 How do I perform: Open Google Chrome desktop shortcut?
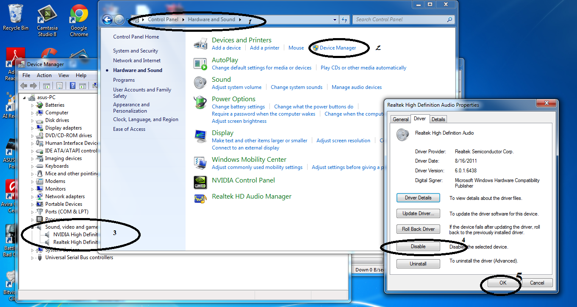click(x=79, y=21)
